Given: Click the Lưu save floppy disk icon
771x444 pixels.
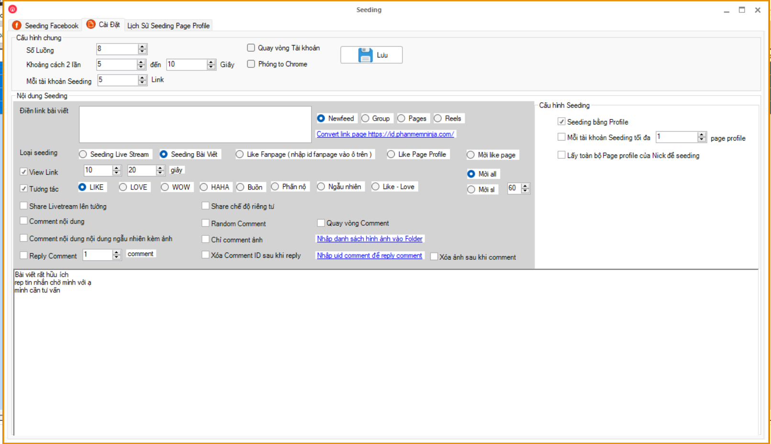Looking at the screenshot, I should pos(365,55).
